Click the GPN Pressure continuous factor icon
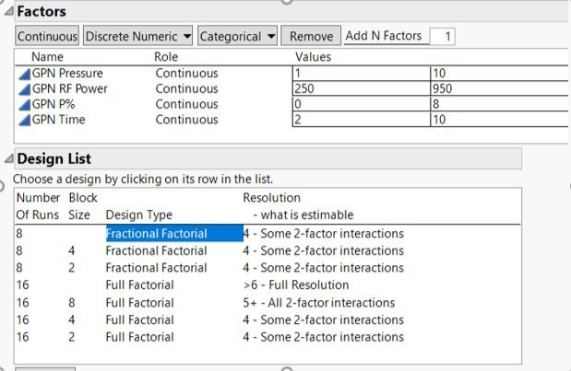The height and width of the screenshot is (371, 571). coord(24,74)
